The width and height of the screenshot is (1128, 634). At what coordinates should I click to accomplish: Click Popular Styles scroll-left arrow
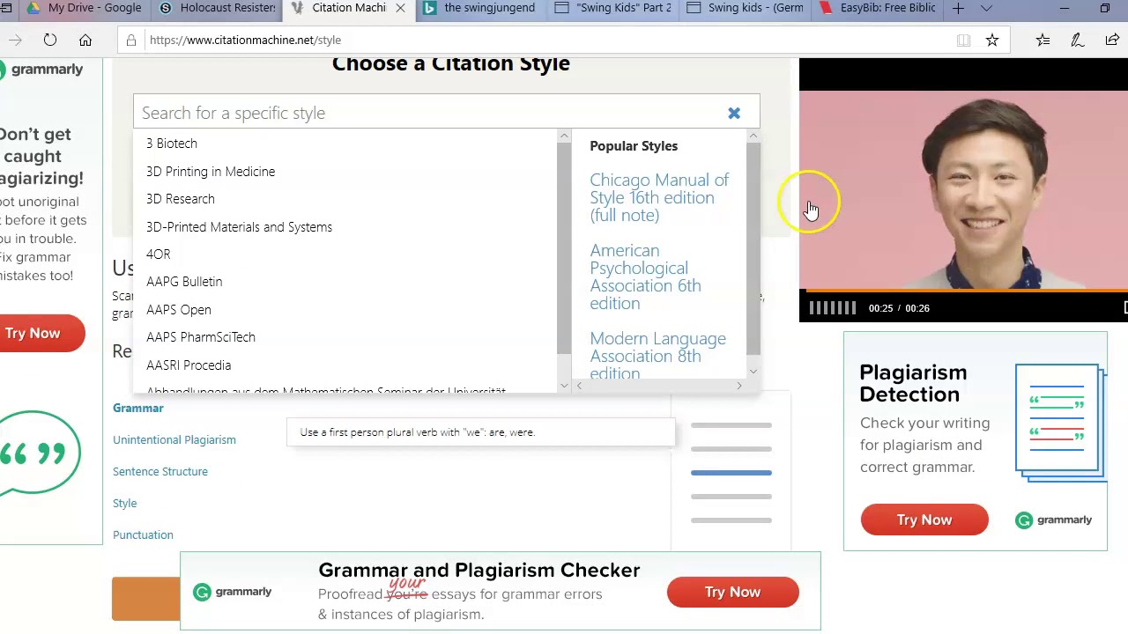click(579, 386)
